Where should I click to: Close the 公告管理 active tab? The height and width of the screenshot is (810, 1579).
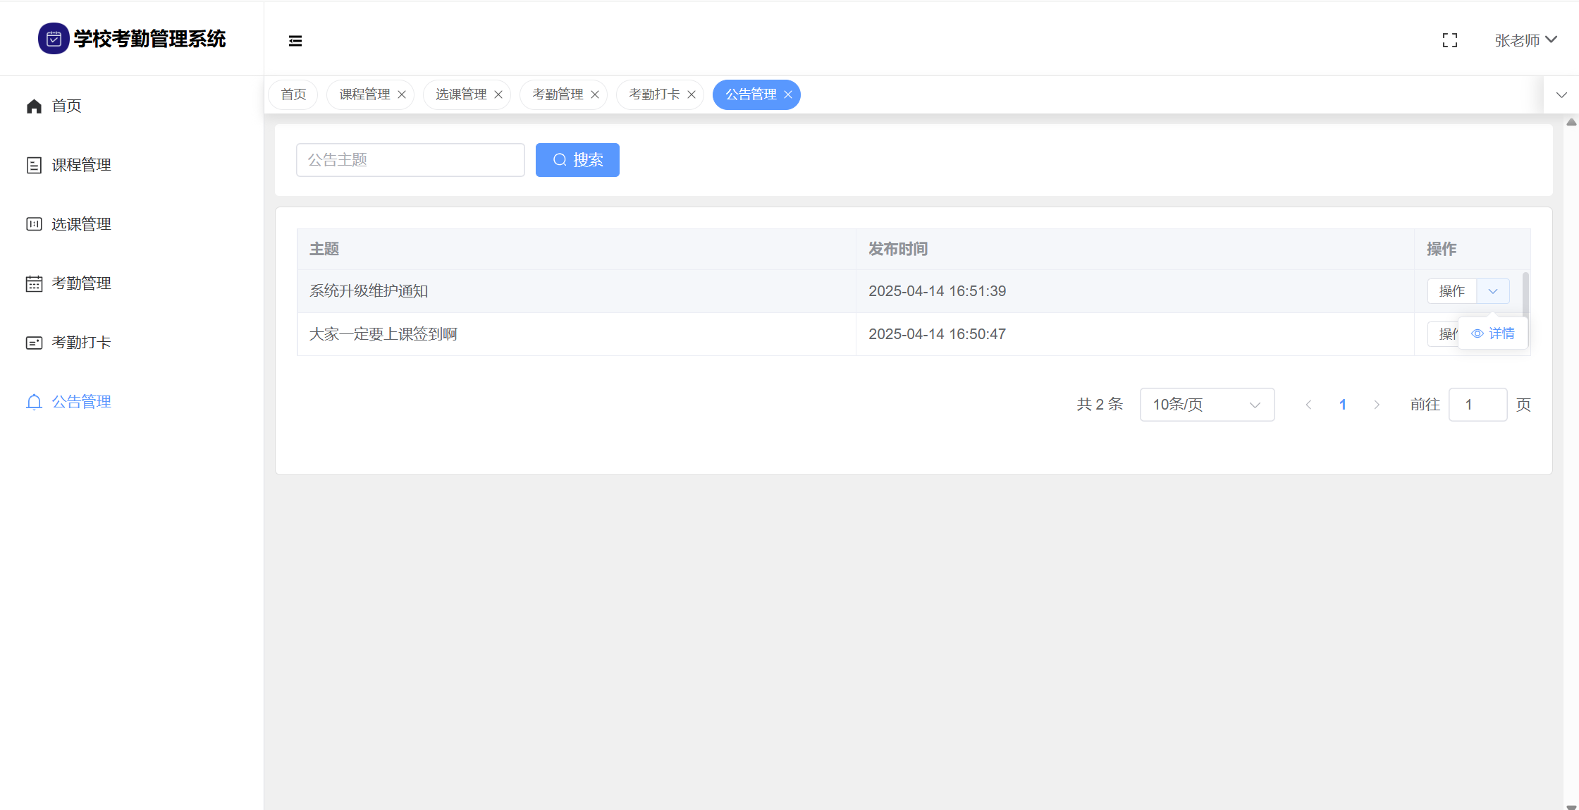tap(788, 94)
